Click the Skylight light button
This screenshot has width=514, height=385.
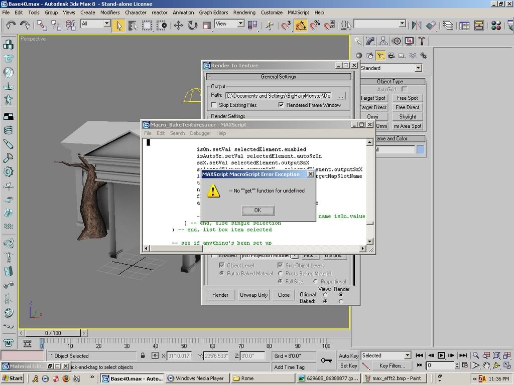click(408, 116)
